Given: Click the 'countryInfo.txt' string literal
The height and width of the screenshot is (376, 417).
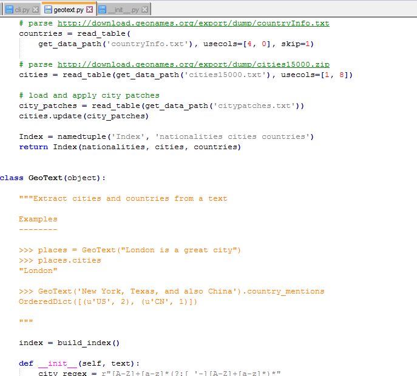Looking at the screenshot, I should tap(147, 44).
